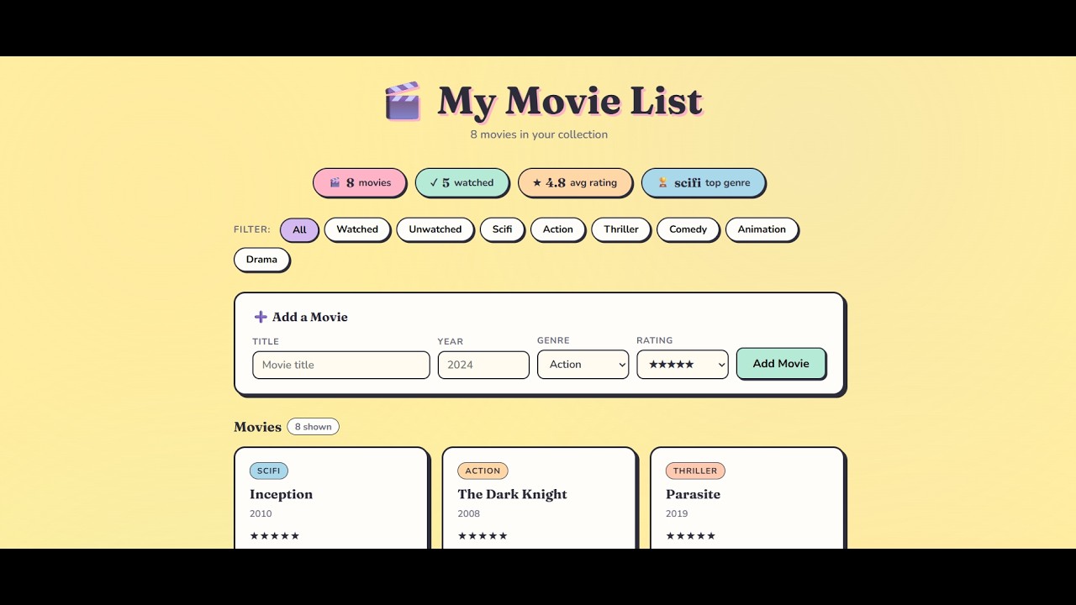Screen dimensions: 1076x605
Task: Click the 8 movies in your collection subtitle
Action: coord(539,134)
